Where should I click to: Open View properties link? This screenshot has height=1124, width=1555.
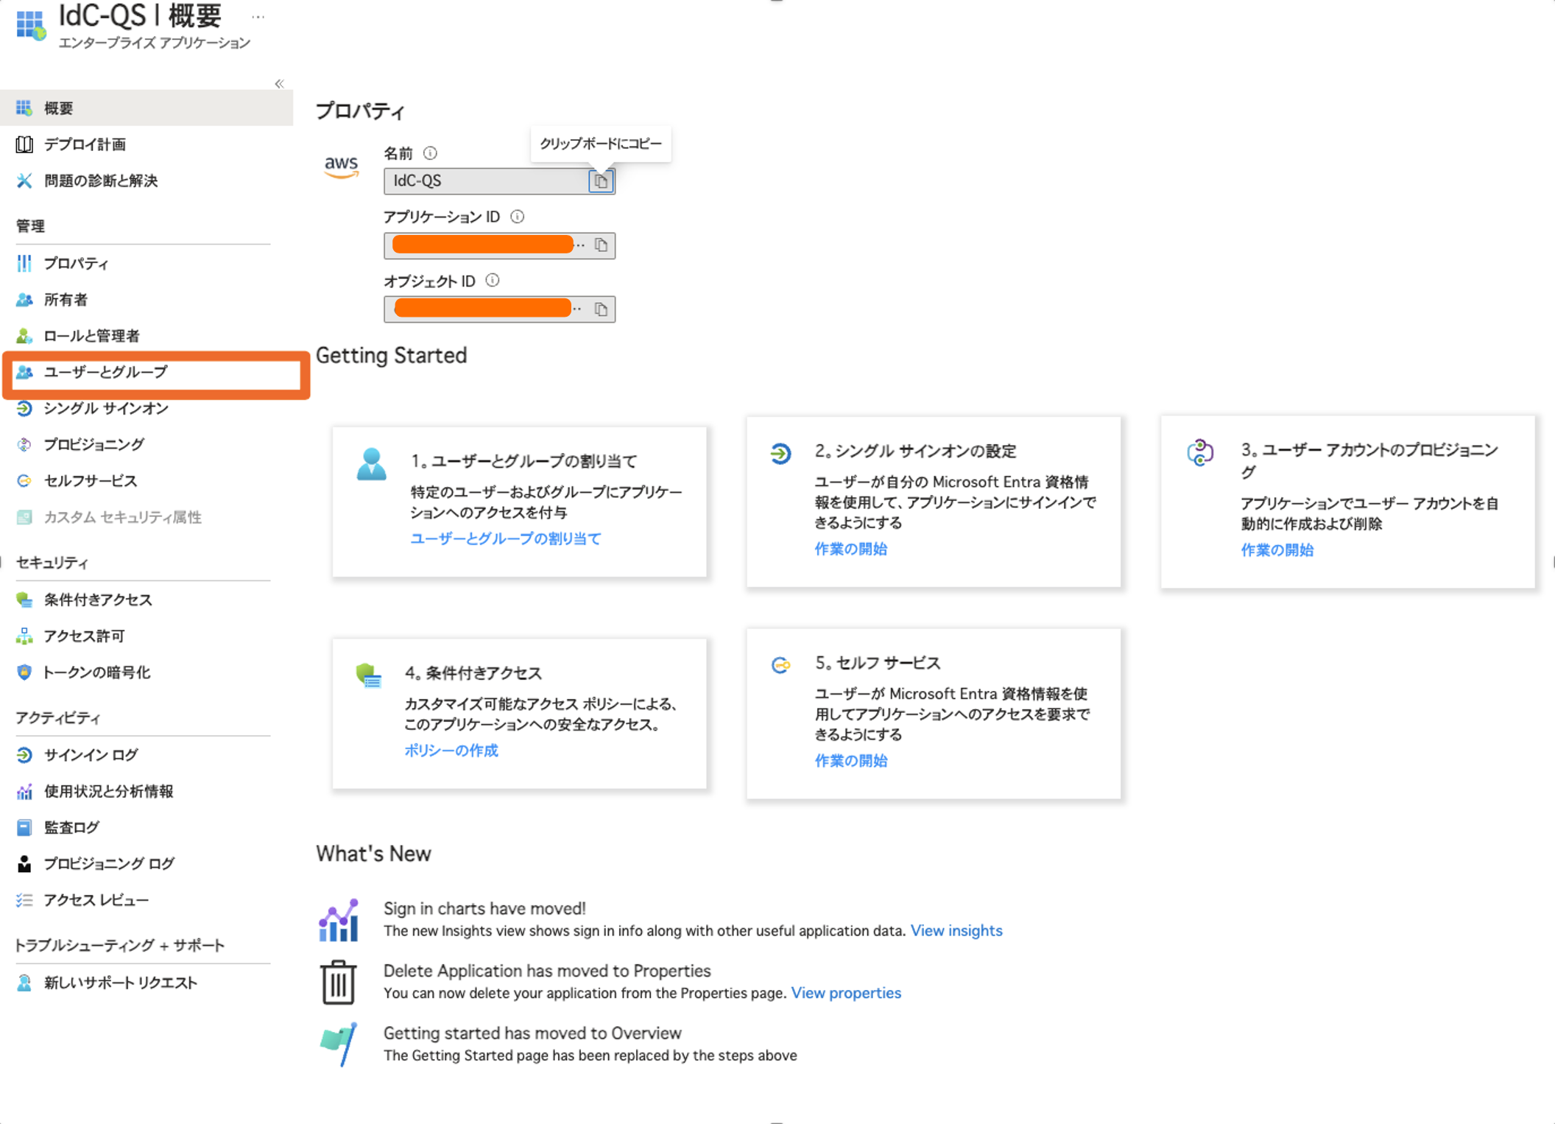click(845, 993)
